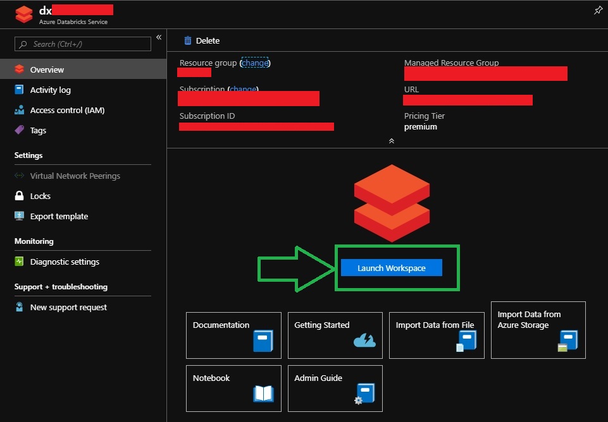Click the Tags icon in sidebar
The image size is (608, 422).
19,130
